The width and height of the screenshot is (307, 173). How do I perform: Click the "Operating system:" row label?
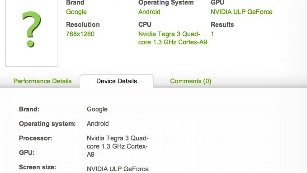(x=47, y=124)
